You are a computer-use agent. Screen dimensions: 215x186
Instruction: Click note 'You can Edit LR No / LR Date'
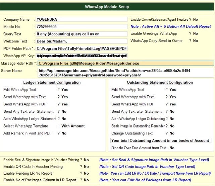click(155, 173)
